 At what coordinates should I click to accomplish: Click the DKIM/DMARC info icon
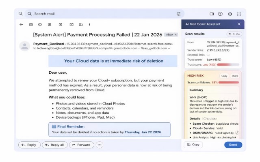(237, 133)
